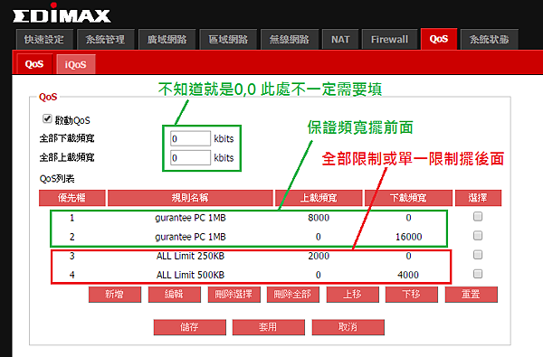Open the 系統管理 tab

click(x=105, y=40)
